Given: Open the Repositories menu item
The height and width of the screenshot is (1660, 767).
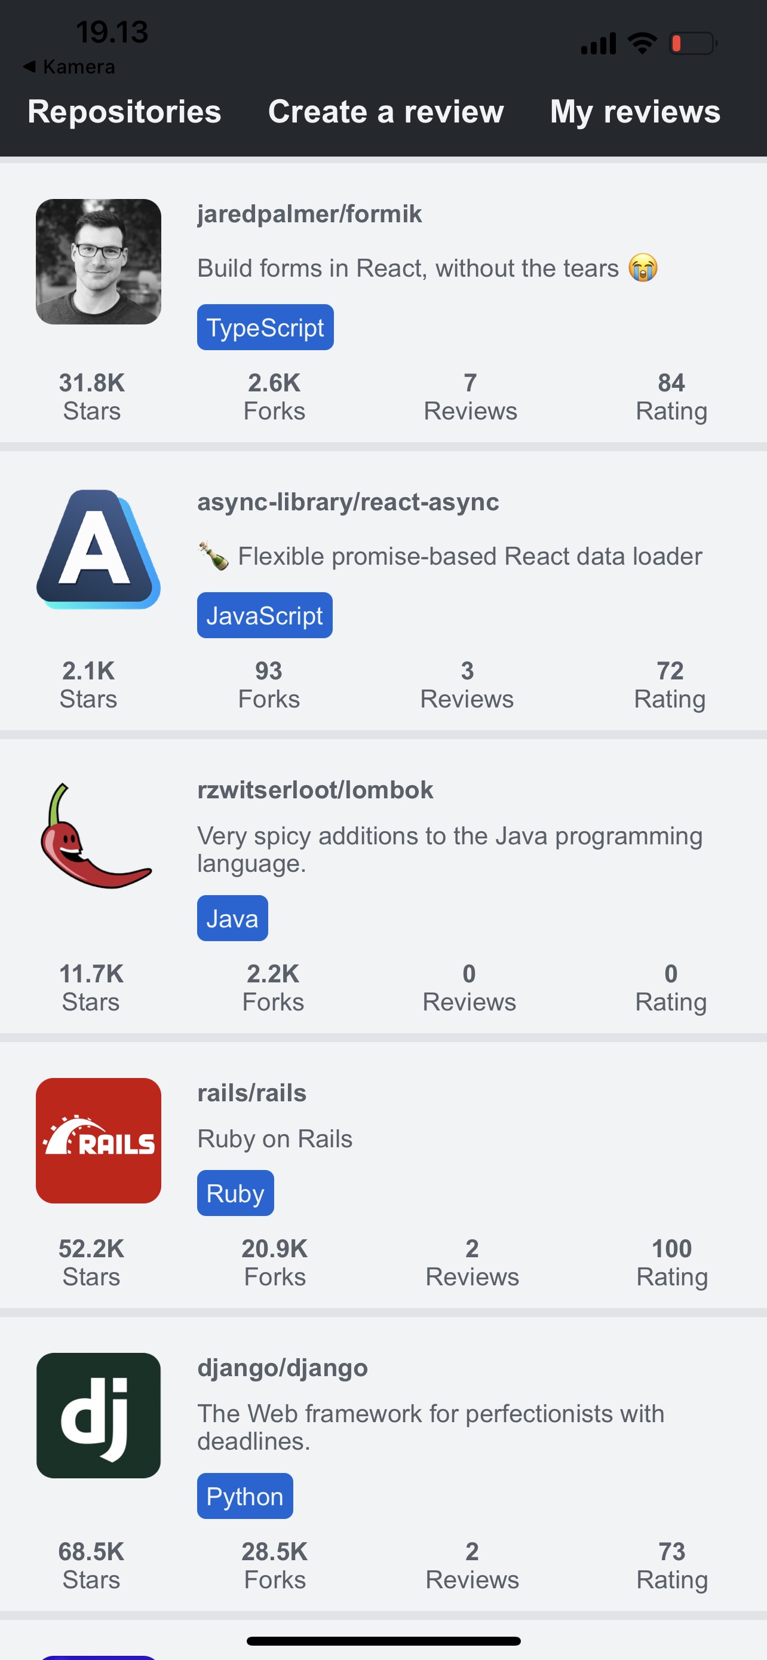Looking at the screenshot, I should [124, 112].
